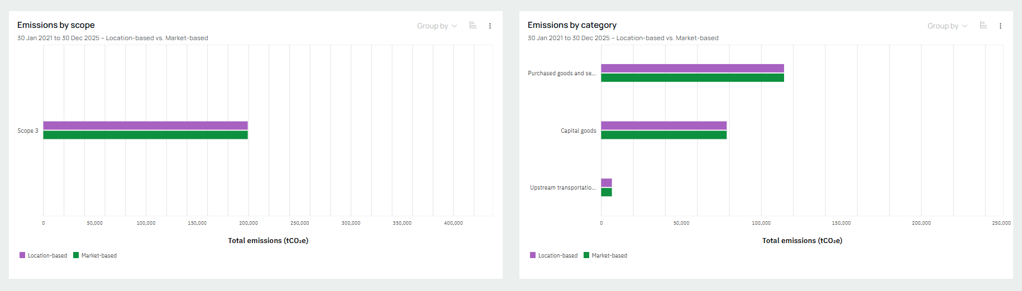Toggle Market-based legend in Emissions by category

tap(605, 255)
